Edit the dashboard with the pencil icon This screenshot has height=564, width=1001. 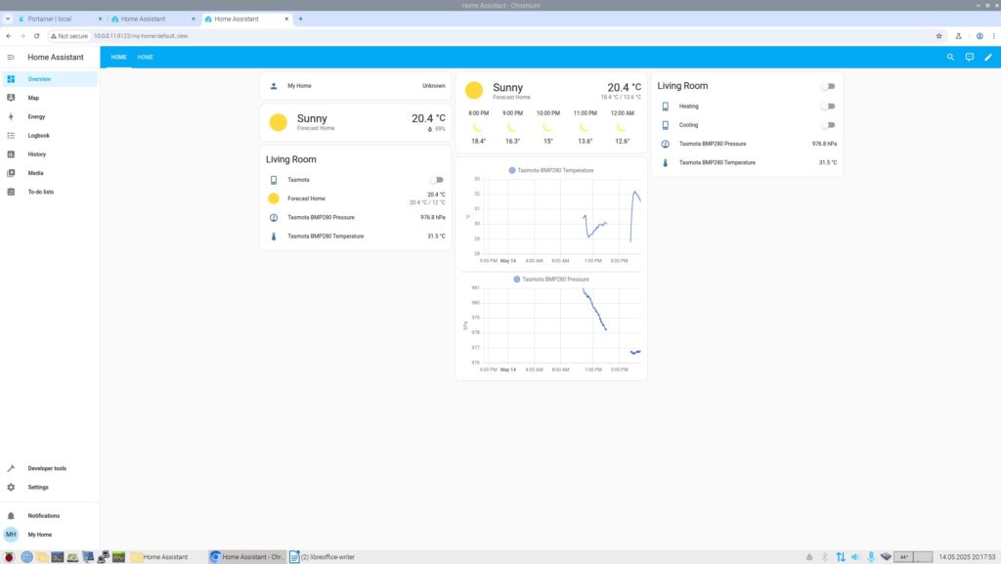tap(988, 58)
